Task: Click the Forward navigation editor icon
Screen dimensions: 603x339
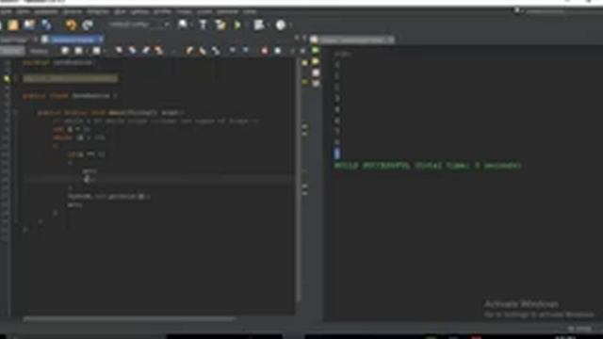Action: (x=96, y=51)
